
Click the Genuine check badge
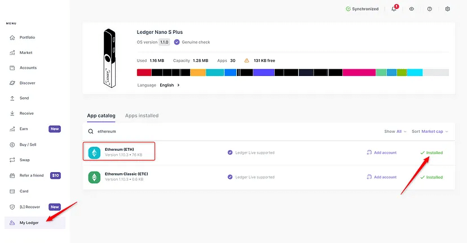192,42
